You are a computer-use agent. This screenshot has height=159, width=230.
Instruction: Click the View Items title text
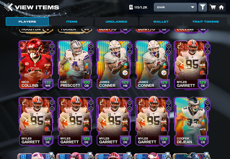[37, 7]
